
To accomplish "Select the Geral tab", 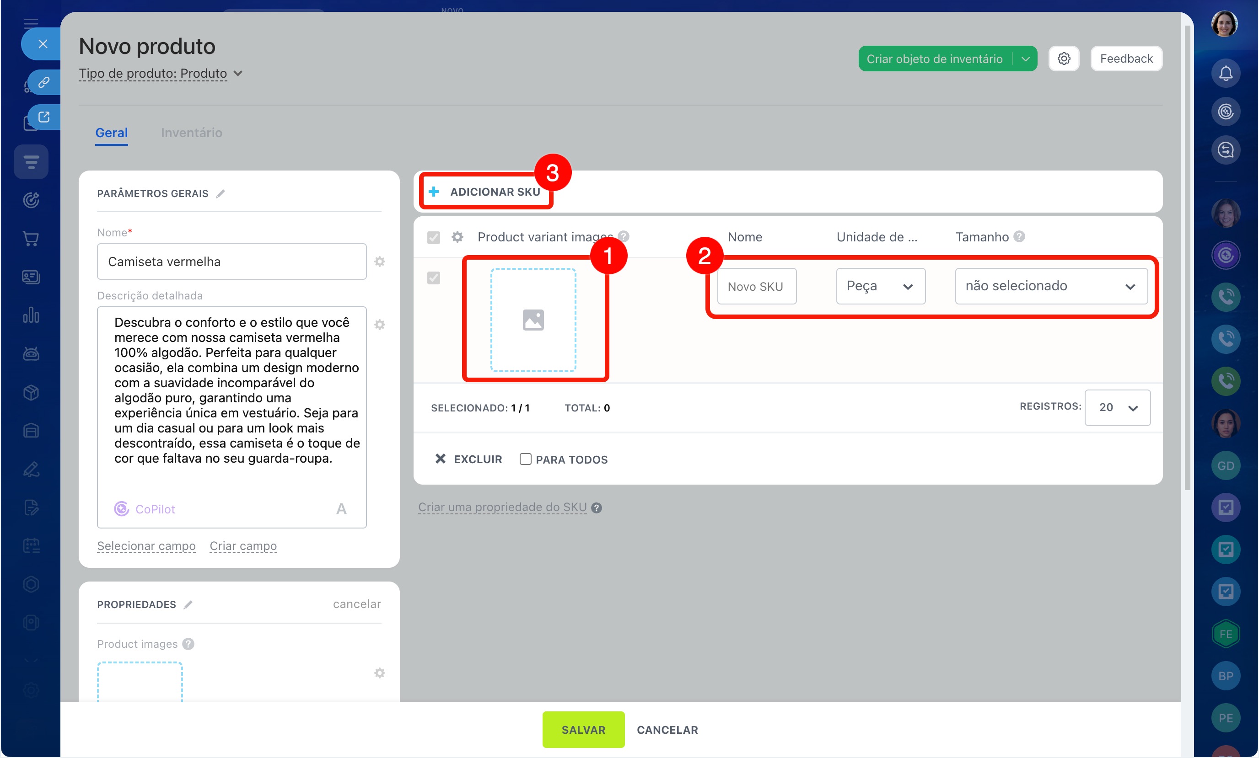I will pos(111,133).
